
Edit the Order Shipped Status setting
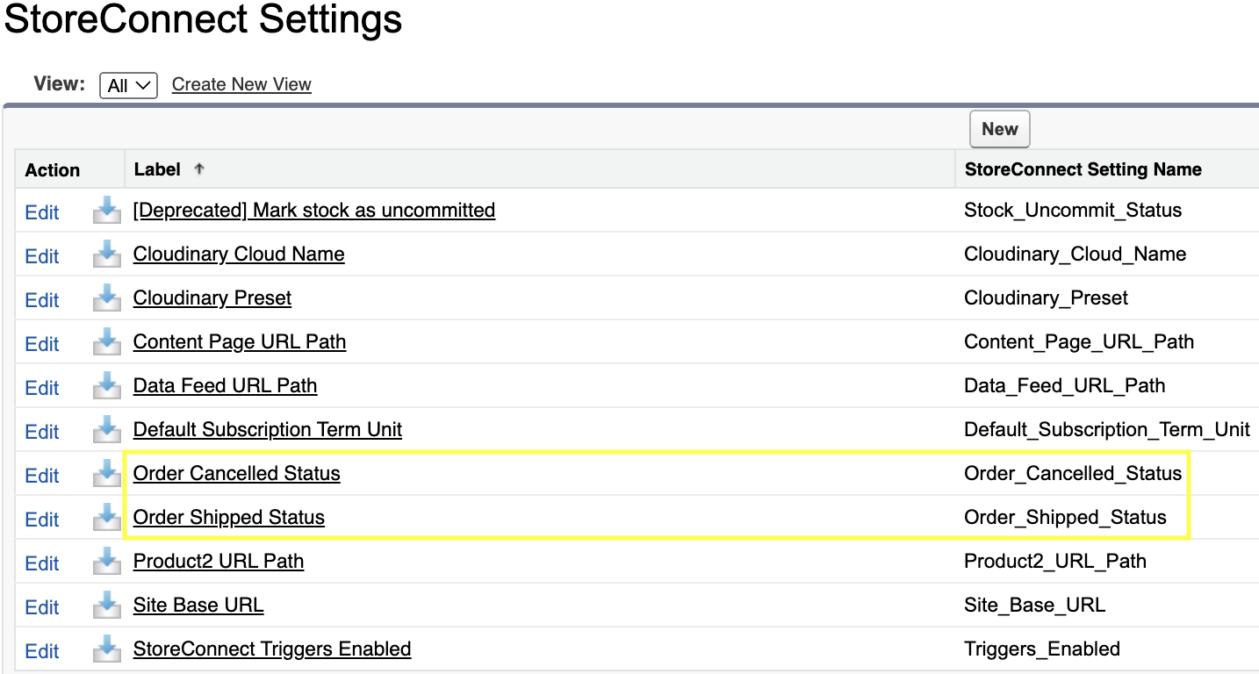click(x=41, y=519)
